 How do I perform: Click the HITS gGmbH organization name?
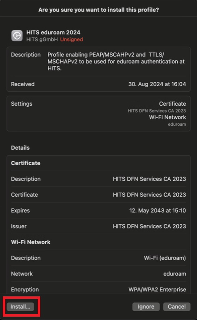point(42,40)
